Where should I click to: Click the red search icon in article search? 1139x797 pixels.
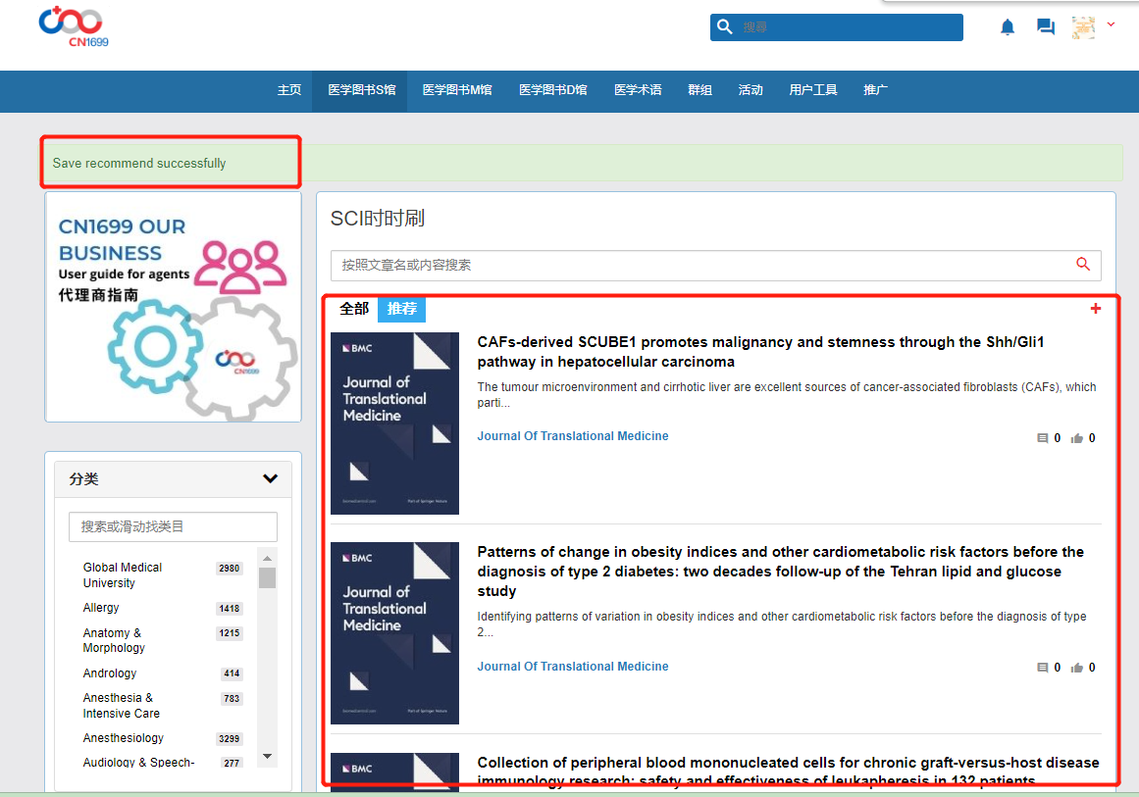pos(1083,265)
